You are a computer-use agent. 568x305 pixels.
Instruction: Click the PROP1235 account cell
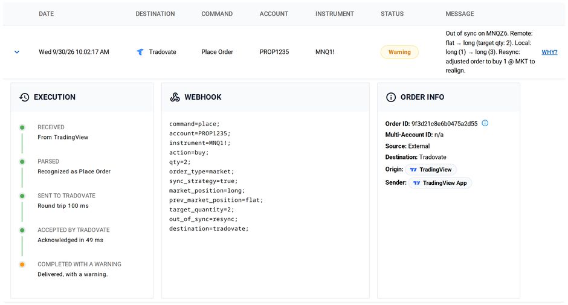274,52
